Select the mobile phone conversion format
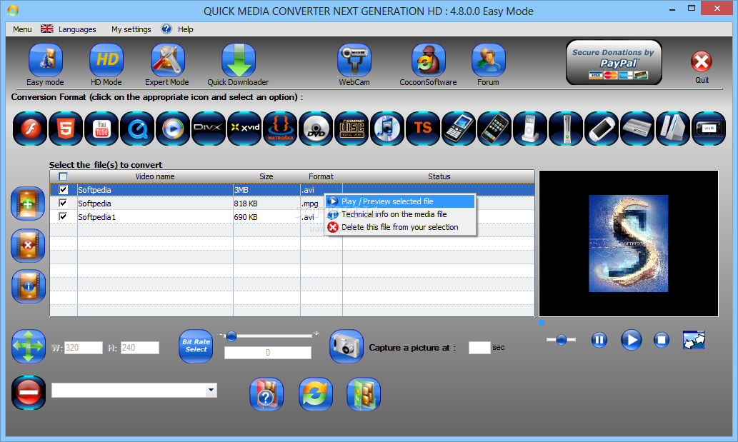 click(459, 129)
